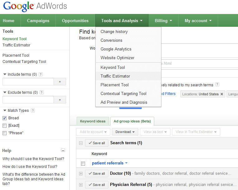This screenshot has width=238, height=190.
Task: Focus the Exclude terms input field
Action: click(x=28, y=100)
